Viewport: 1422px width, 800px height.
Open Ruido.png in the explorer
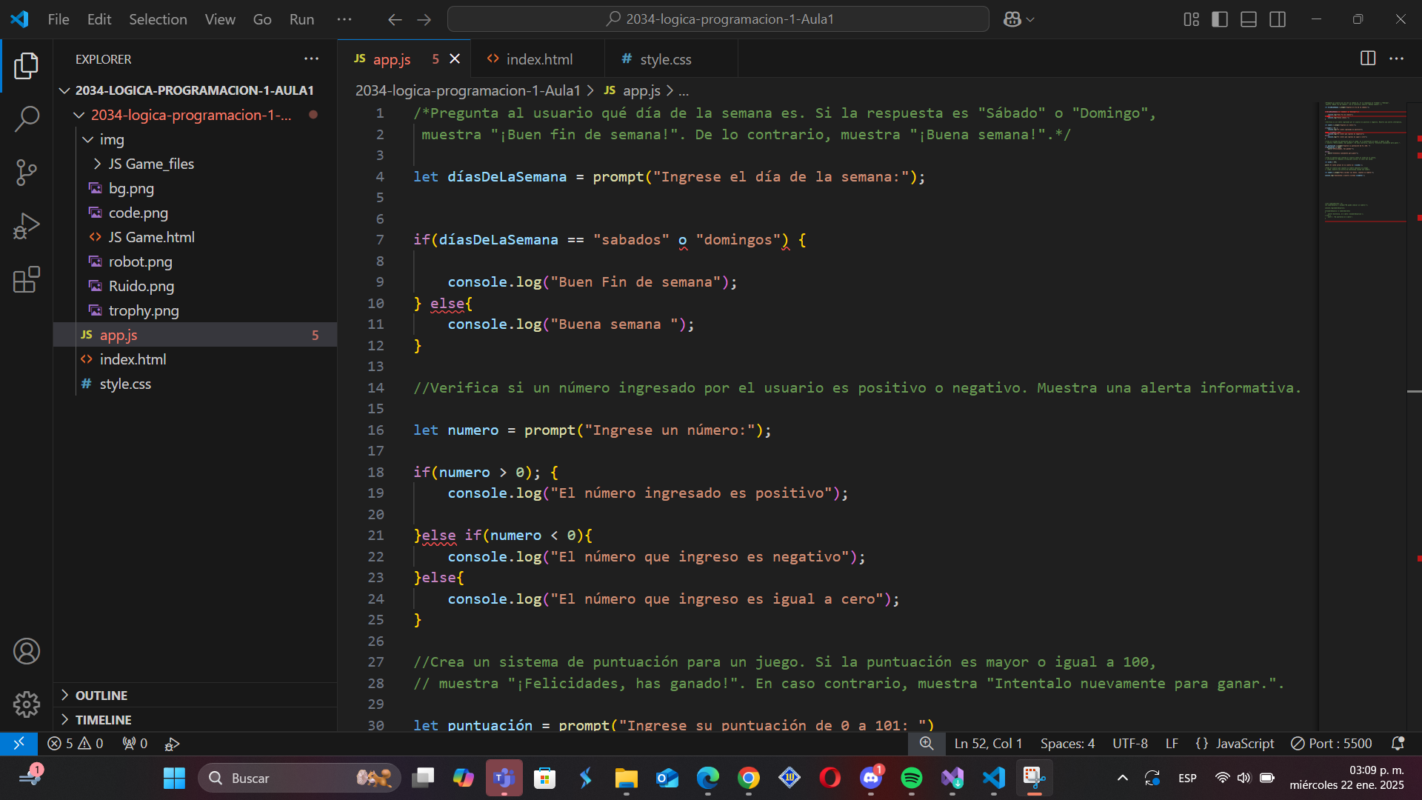(x=195, y=286)
